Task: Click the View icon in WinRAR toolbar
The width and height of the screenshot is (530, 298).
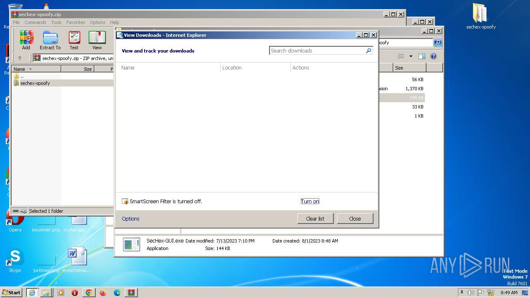Action: [97, 40]
